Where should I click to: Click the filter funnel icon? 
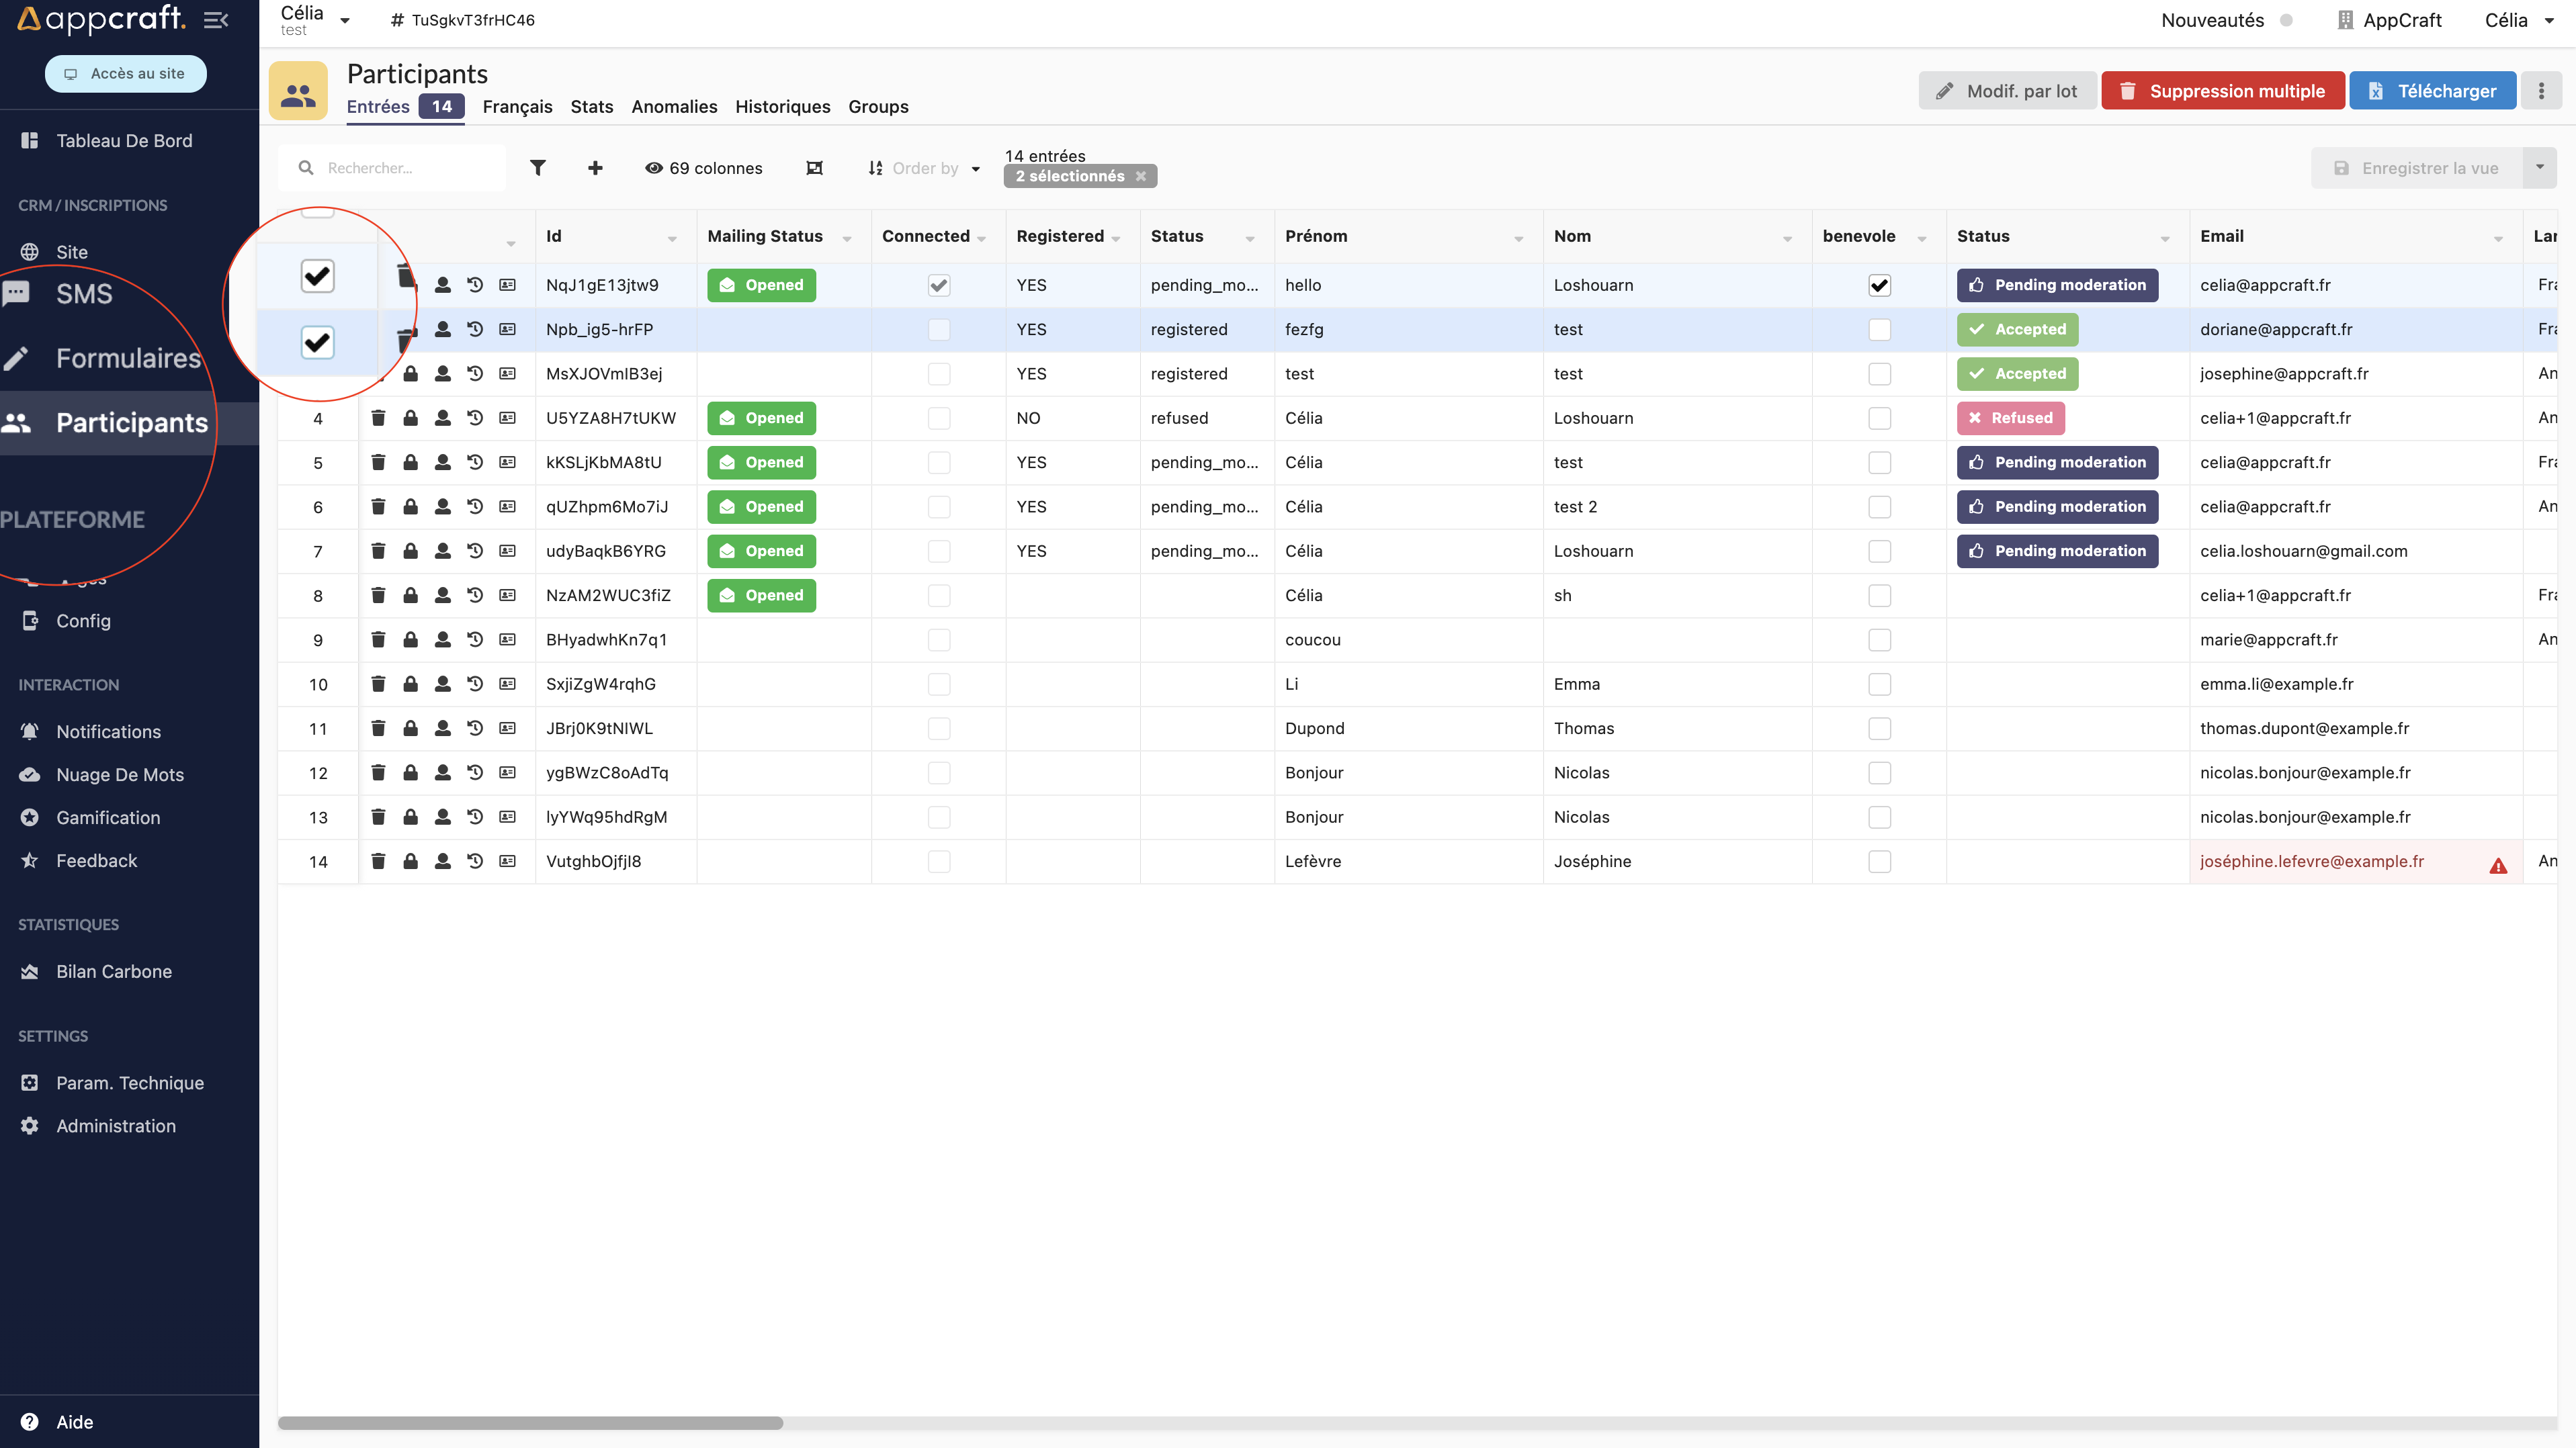click(x=537, y=168)
